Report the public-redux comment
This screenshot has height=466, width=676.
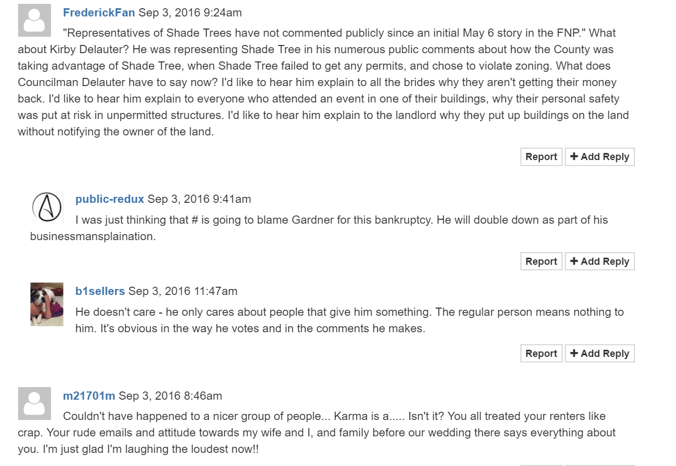click(x=541, y=262)
